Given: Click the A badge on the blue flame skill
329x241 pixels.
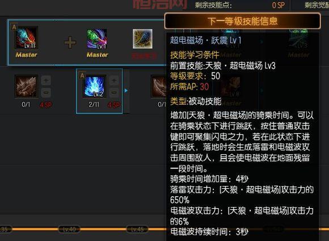Looking at the screenshot, I should tap(82, 75).
